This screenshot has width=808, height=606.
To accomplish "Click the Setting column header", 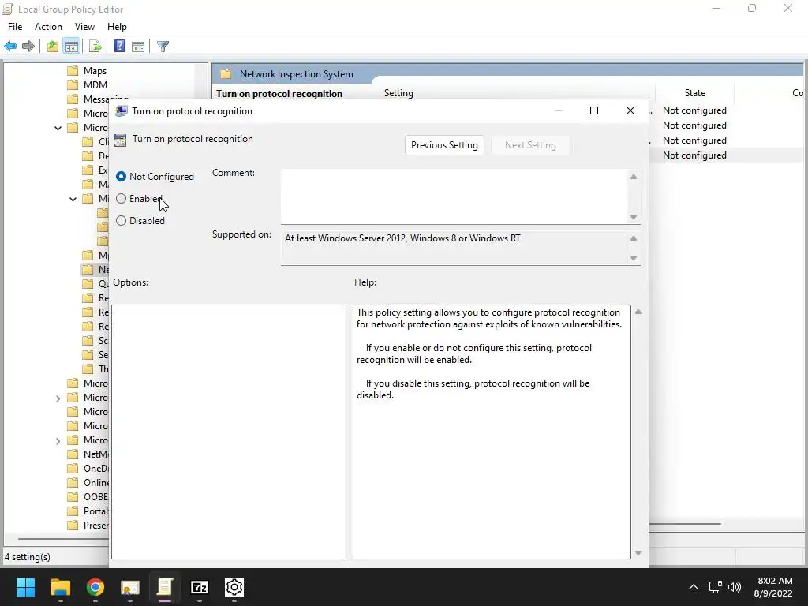I will [398, 93].
